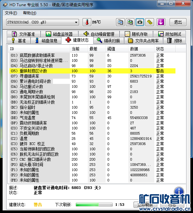Select row (C1) 负载周期数
The height and width of the screenshot is (213, 193).
(x=92, y=133)
